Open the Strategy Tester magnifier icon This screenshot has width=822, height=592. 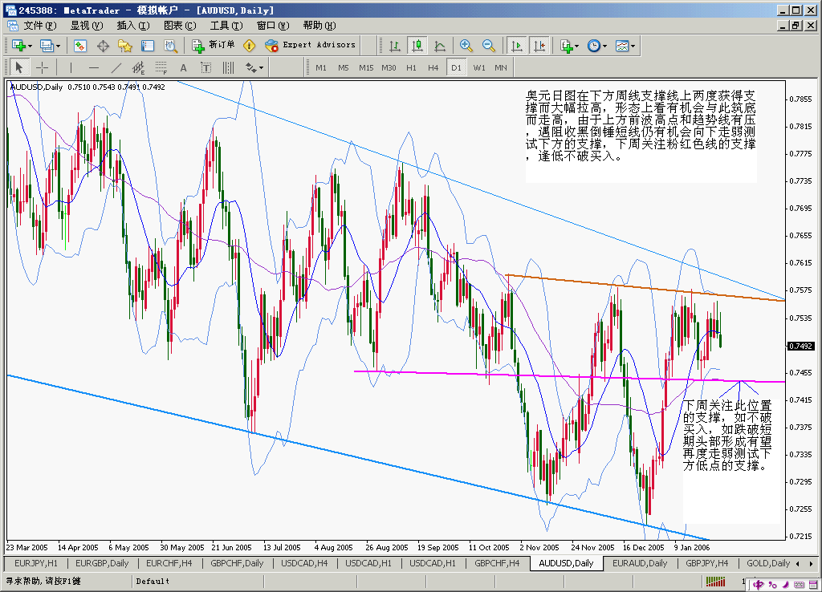pyautogui.click(x=170, y=46)
